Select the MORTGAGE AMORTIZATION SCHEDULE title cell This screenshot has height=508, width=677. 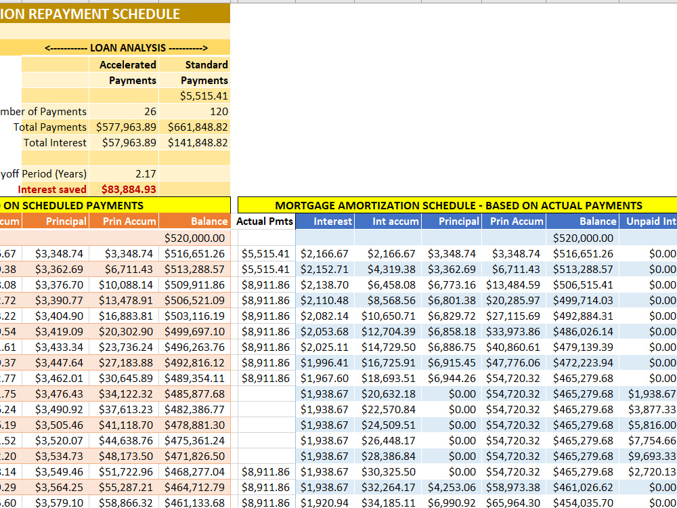[x=457, y=205]
